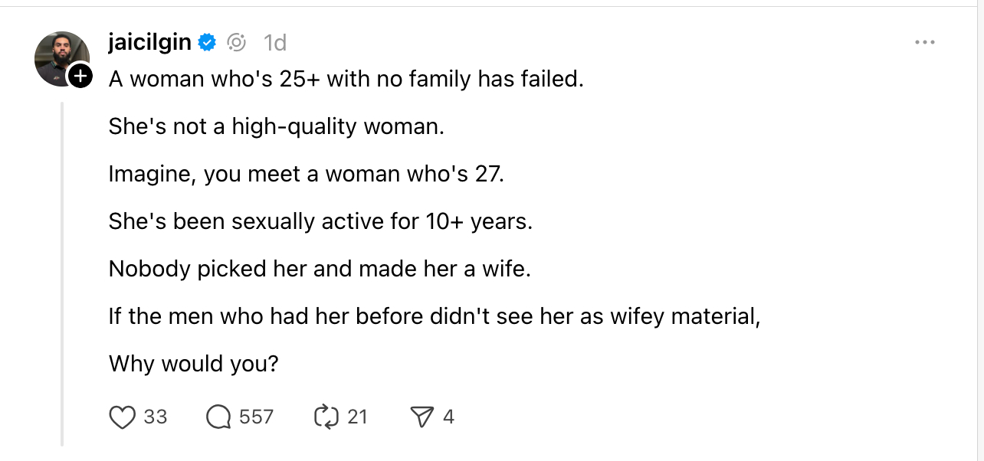The height and width of the screenshot is (461, 984).
Task: Repost using the repost arrows icon
Action: point(326,417)
